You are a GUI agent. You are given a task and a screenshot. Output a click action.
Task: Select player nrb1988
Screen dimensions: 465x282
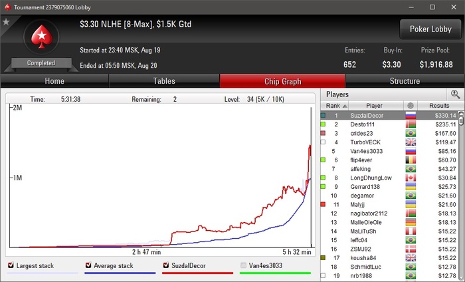(x=361, y=276)
